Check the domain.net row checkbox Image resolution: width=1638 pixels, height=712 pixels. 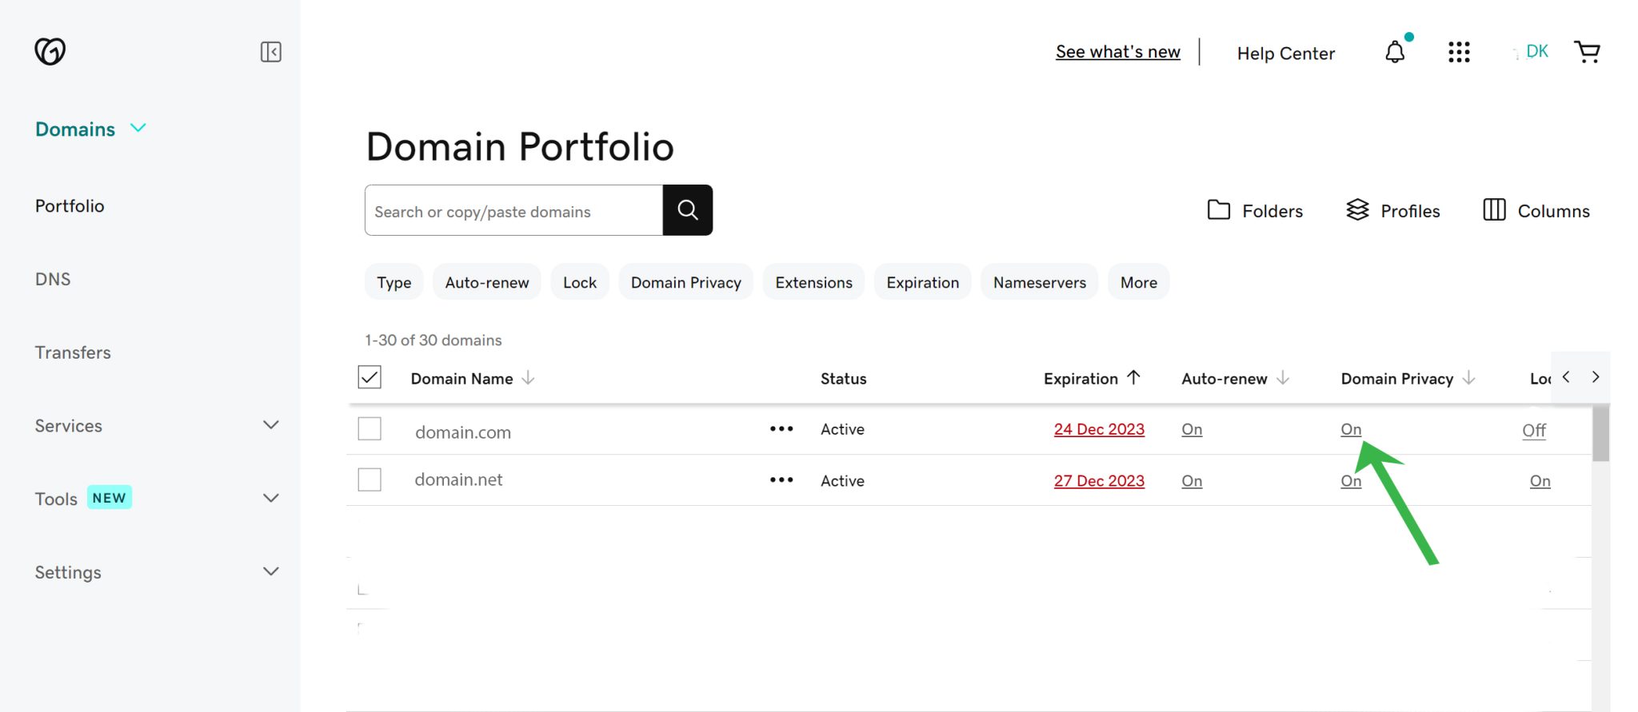click(370, 479)
